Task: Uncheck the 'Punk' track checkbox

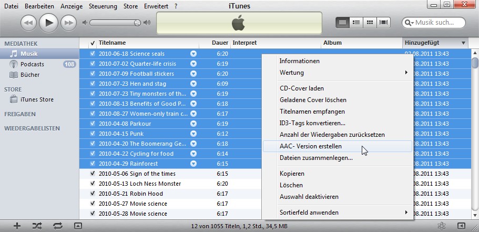Action: [x=93, y=134]
